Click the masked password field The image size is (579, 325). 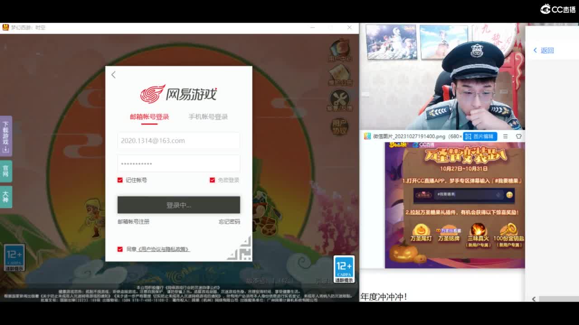179,164
